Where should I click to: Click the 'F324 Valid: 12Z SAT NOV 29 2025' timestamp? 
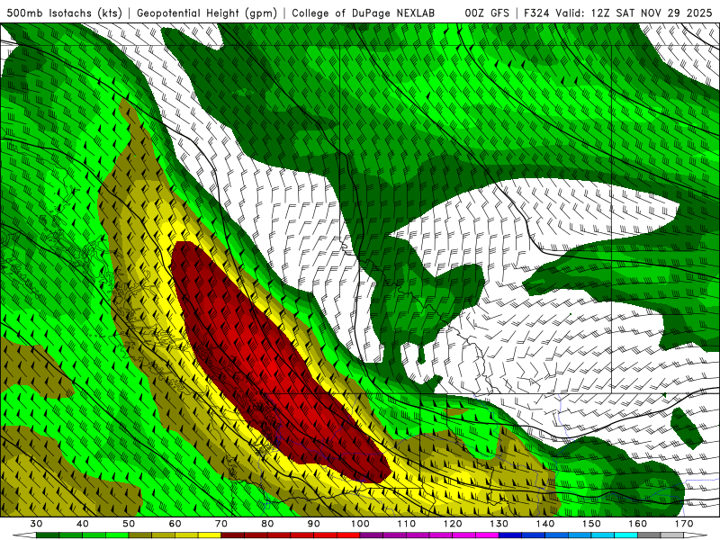click(617, 13)
